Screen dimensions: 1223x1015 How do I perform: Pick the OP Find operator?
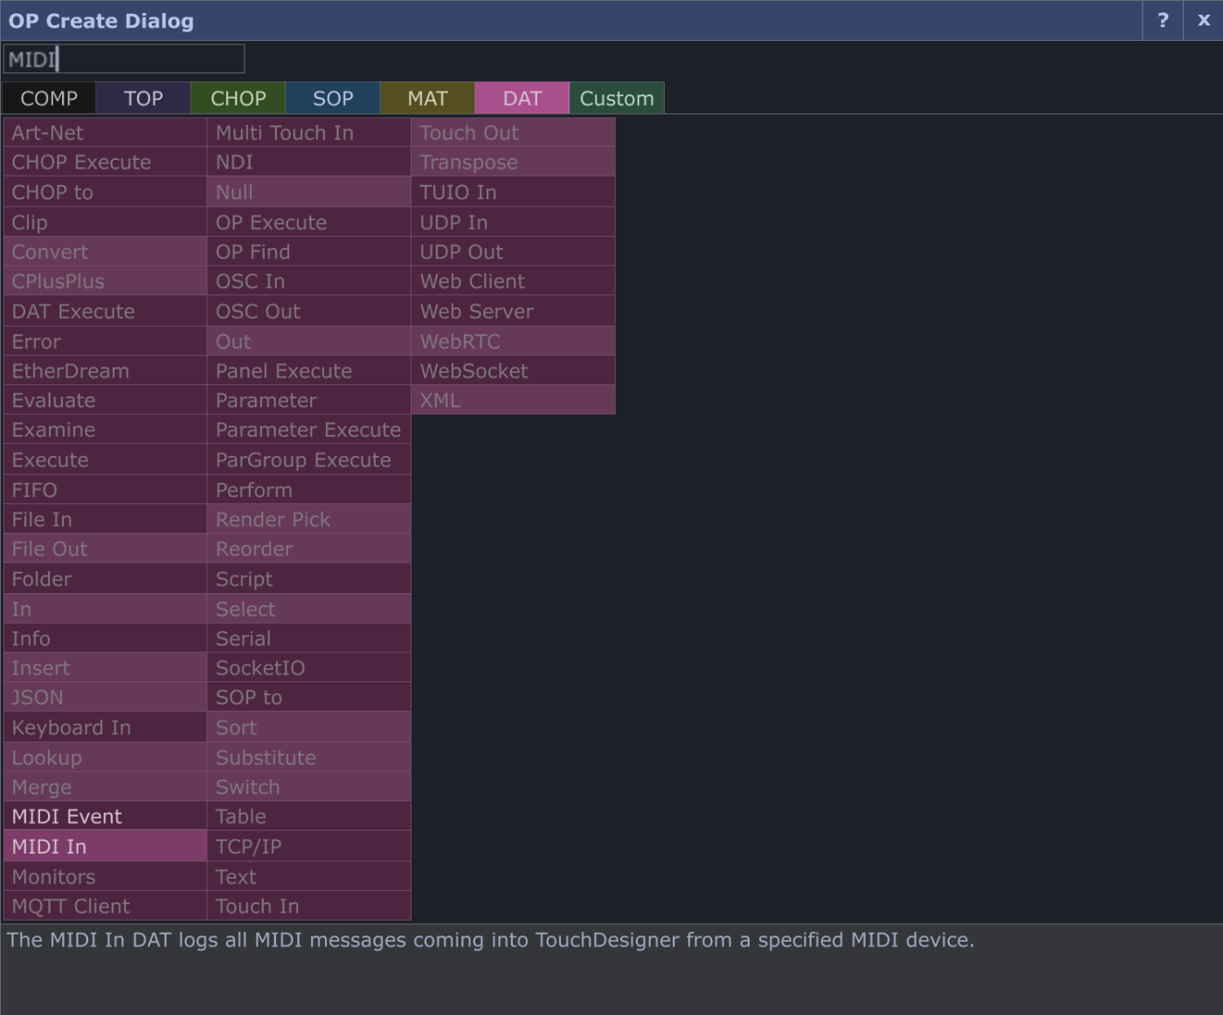(x=308, y=252)
